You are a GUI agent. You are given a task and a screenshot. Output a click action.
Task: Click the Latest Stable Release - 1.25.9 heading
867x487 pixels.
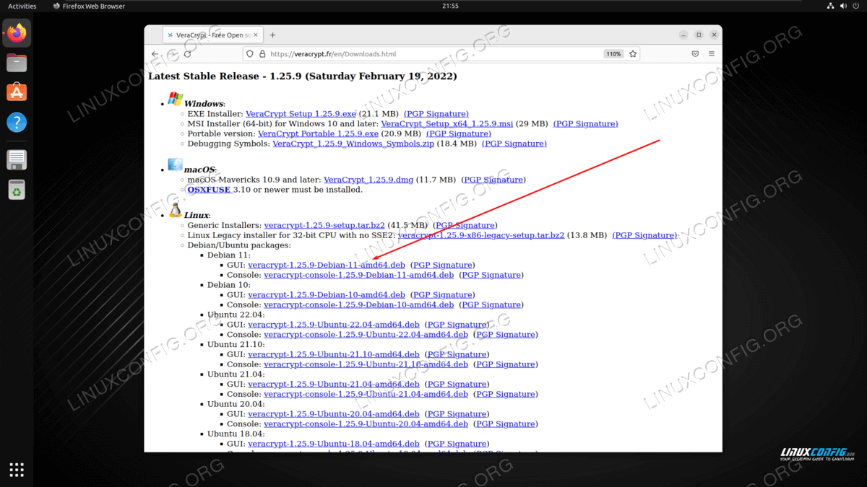(303, 76)
